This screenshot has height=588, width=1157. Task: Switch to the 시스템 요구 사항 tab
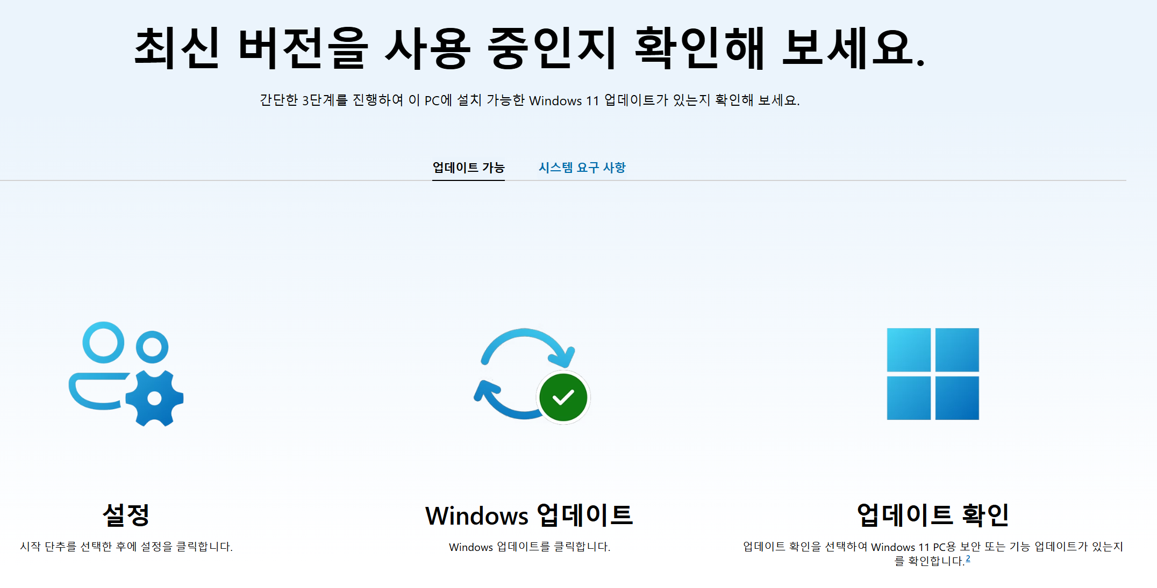click(582, 168)
